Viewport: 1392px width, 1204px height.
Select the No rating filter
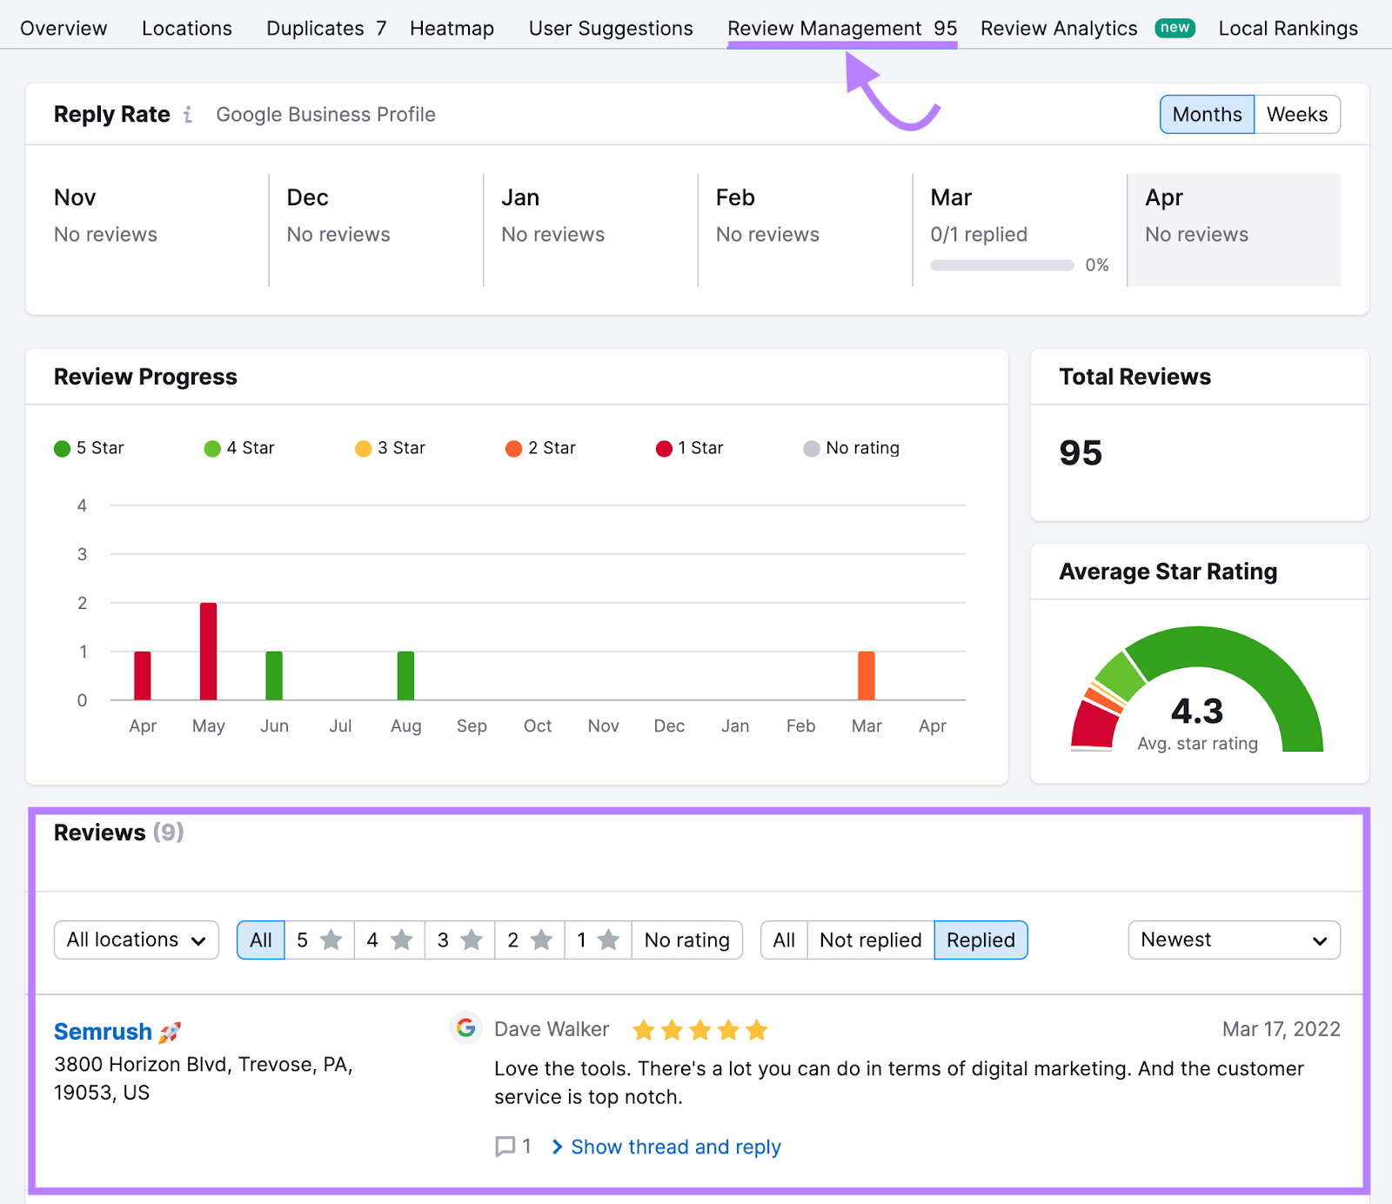tap(686, 940)
